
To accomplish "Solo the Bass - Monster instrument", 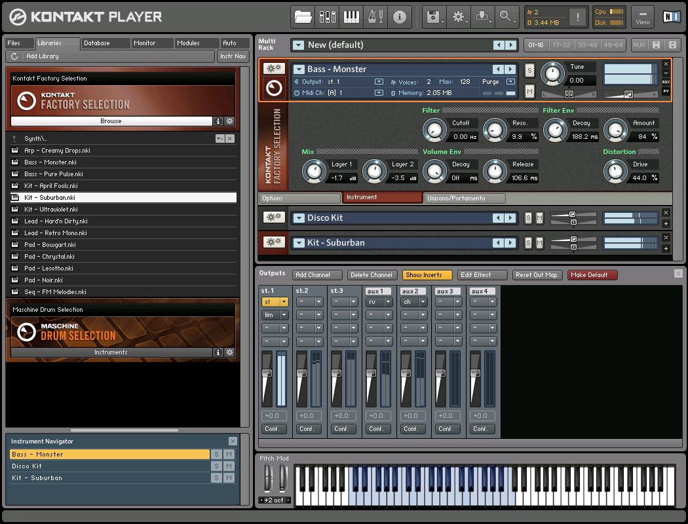I will pos(529,70).
